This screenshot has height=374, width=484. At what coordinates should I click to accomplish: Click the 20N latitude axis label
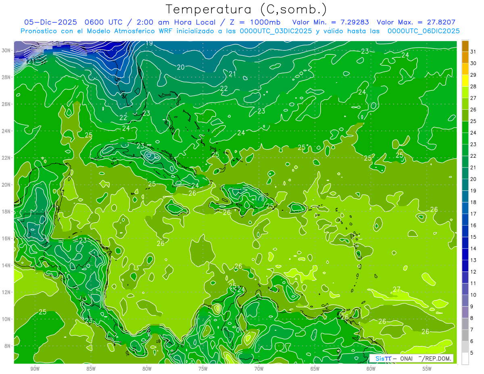(x=7, y=185)
